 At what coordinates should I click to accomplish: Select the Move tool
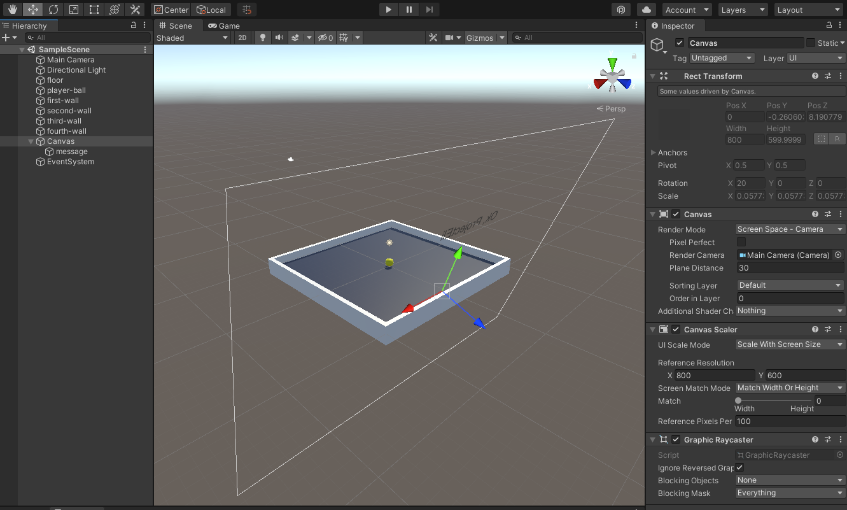(33, 10)
